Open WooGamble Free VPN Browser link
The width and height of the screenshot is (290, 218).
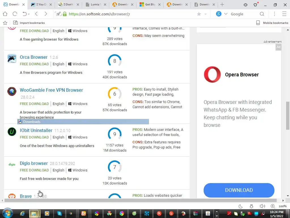[x=52, y=90]
